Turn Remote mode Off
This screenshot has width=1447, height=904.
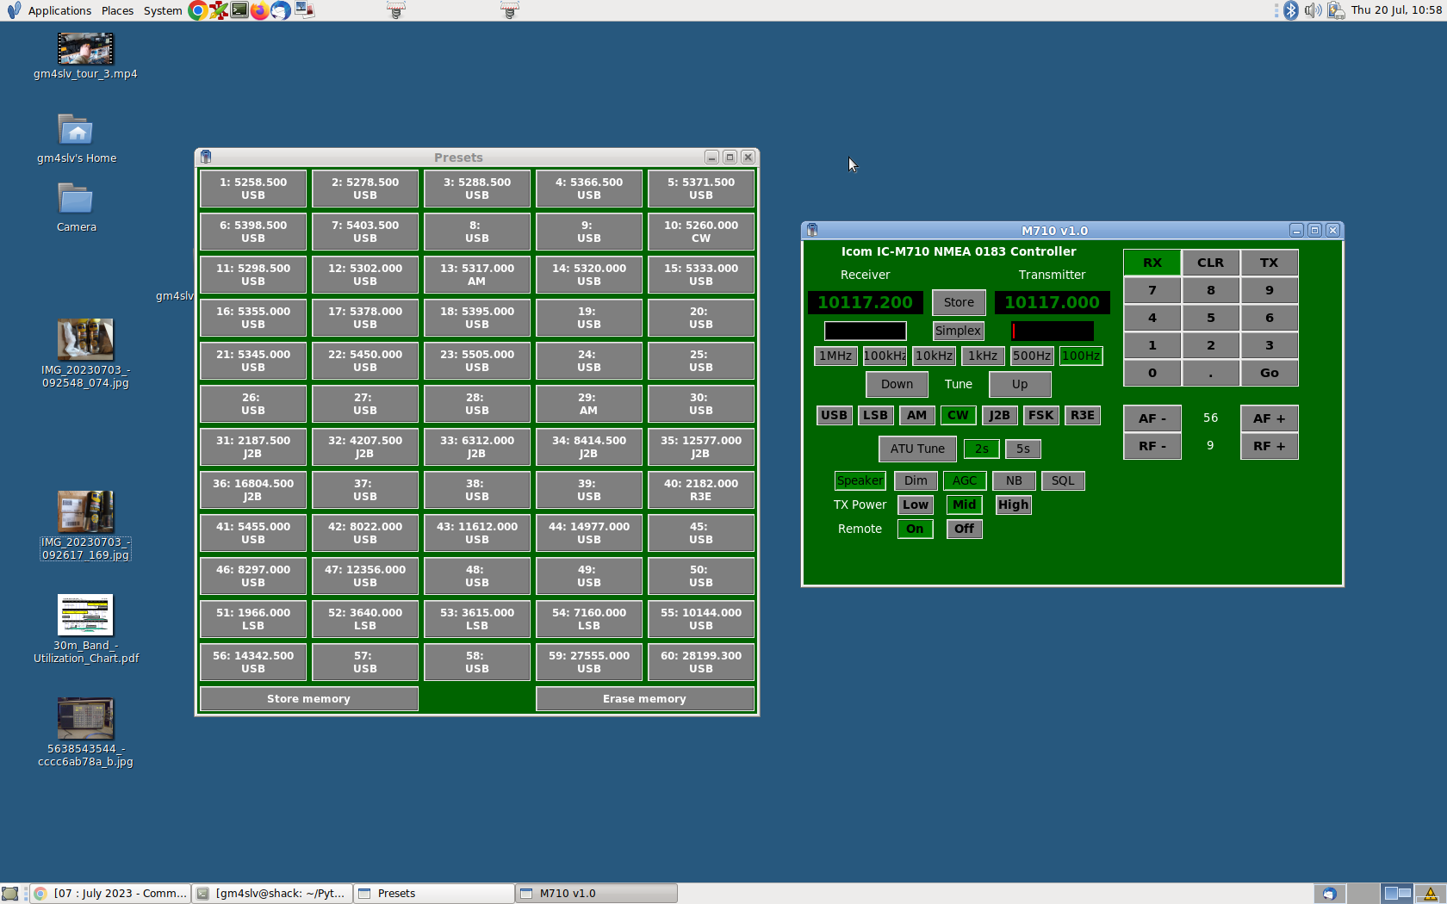(x=964, y=529)
